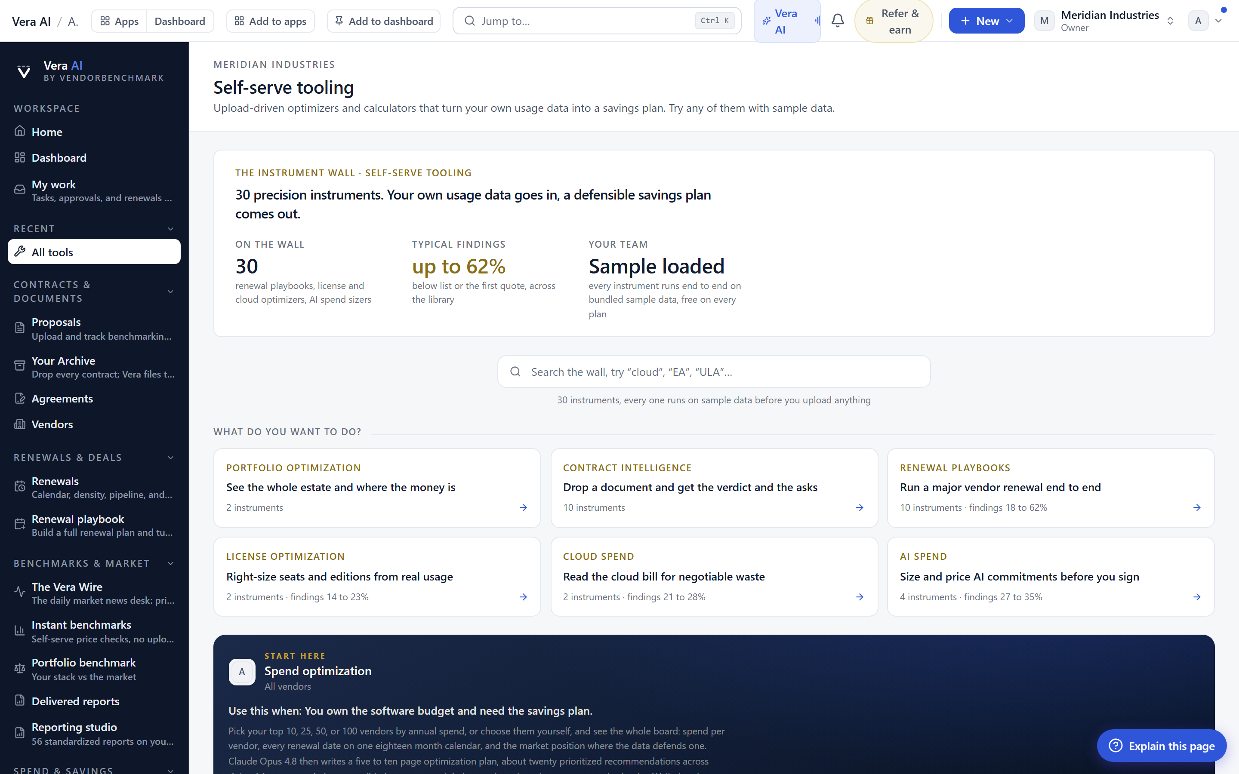This screenshot has height=774, width=1239.
Task: Click the Vera logo icon in sidebar
Action: click(24, 71)
